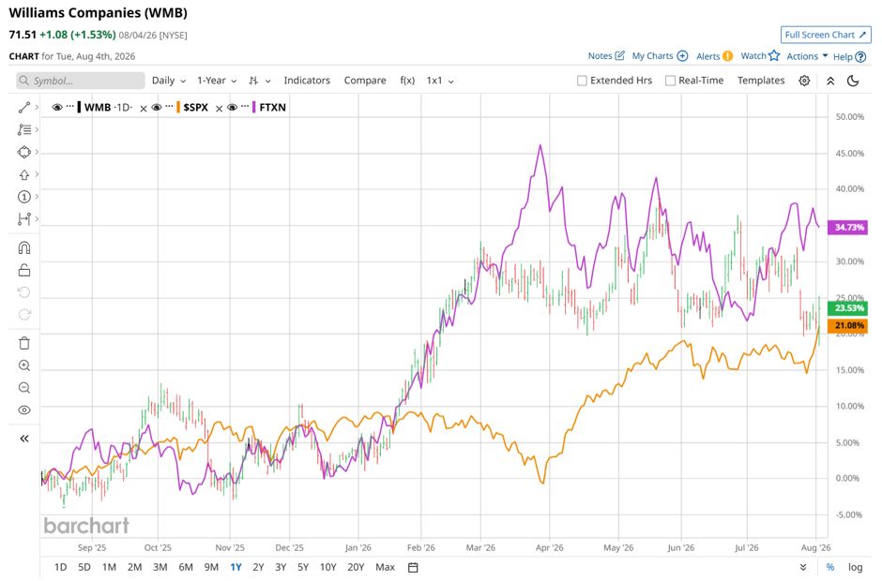Open the bar type selector icon
Image resolution: width=882 pixels, height=581 pixels.
(253, 81)
